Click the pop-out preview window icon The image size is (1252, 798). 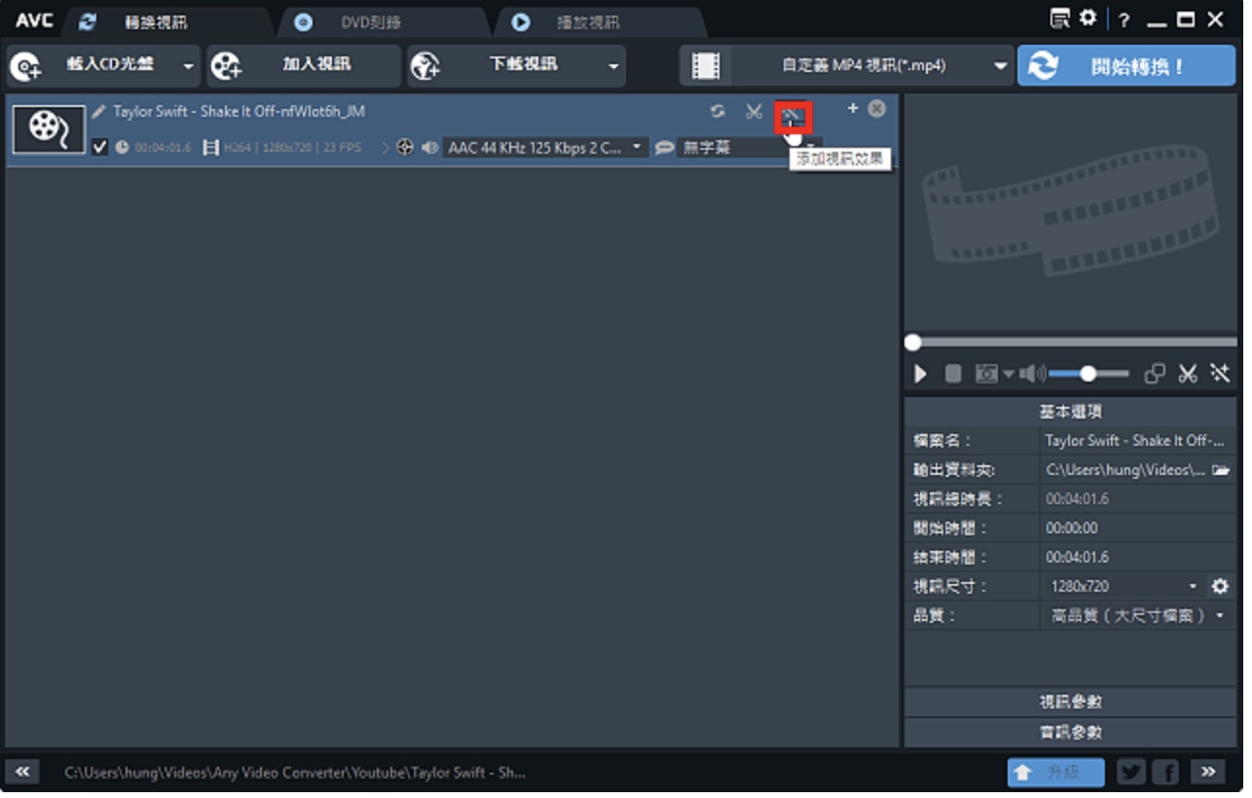coord(1155,374)
